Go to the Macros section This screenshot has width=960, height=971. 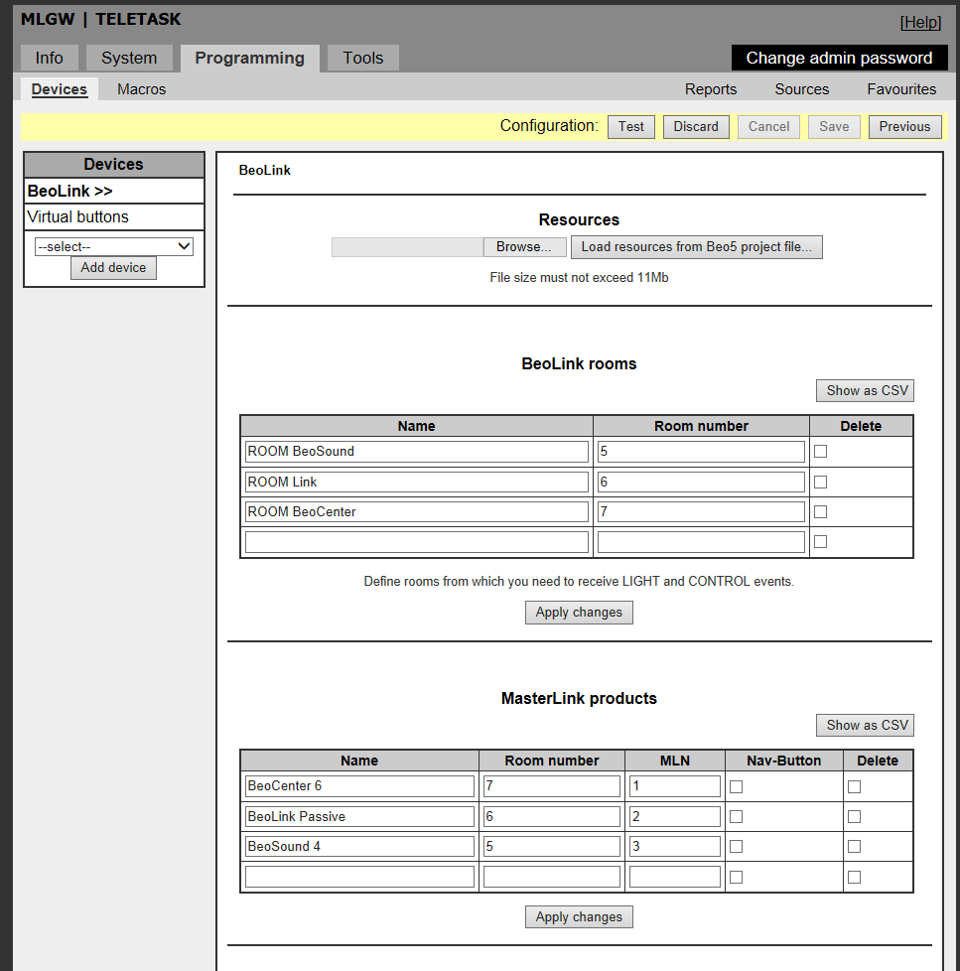click(141, 89)
